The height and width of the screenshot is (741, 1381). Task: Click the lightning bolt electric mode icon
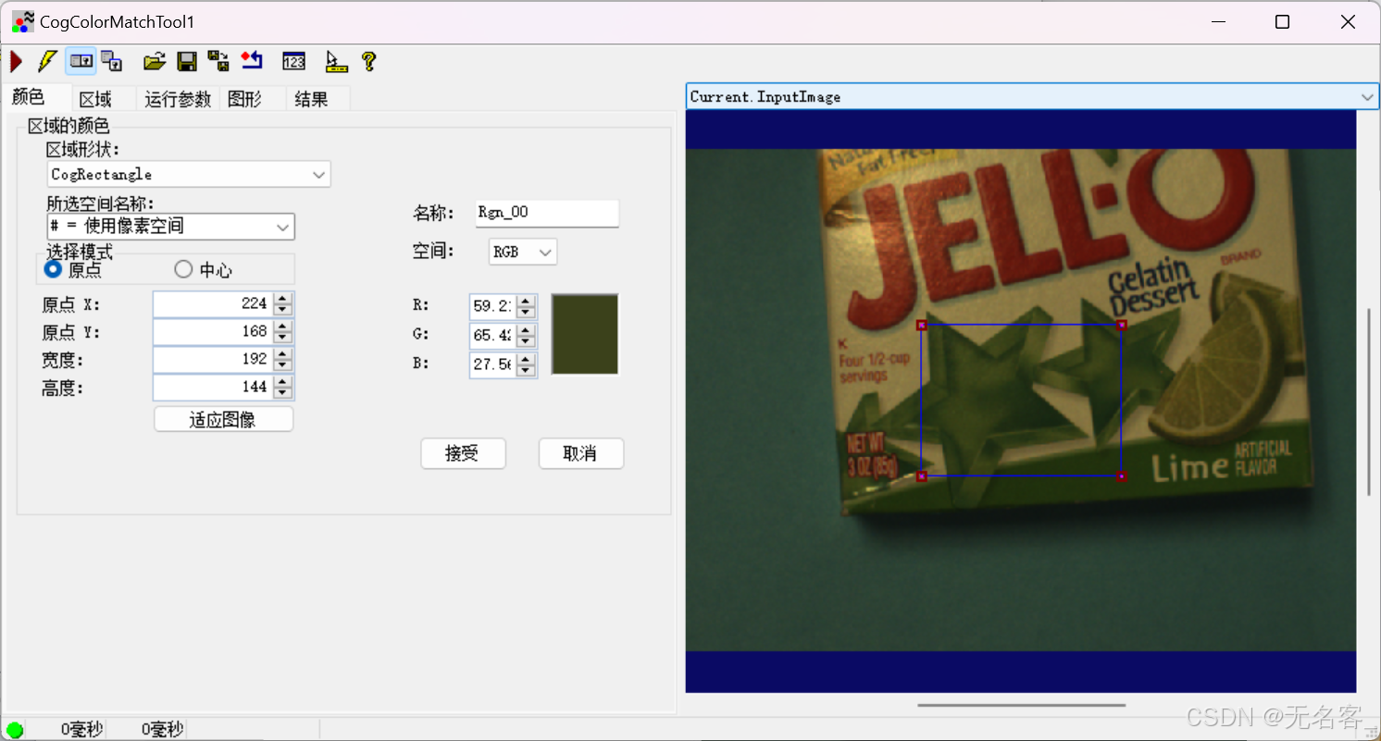coord(46,62)
